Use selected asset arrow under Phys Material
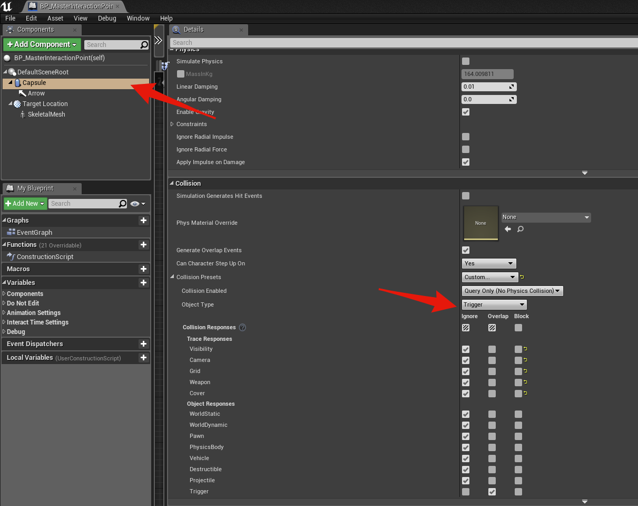The image size is (638, 506). 508,229
